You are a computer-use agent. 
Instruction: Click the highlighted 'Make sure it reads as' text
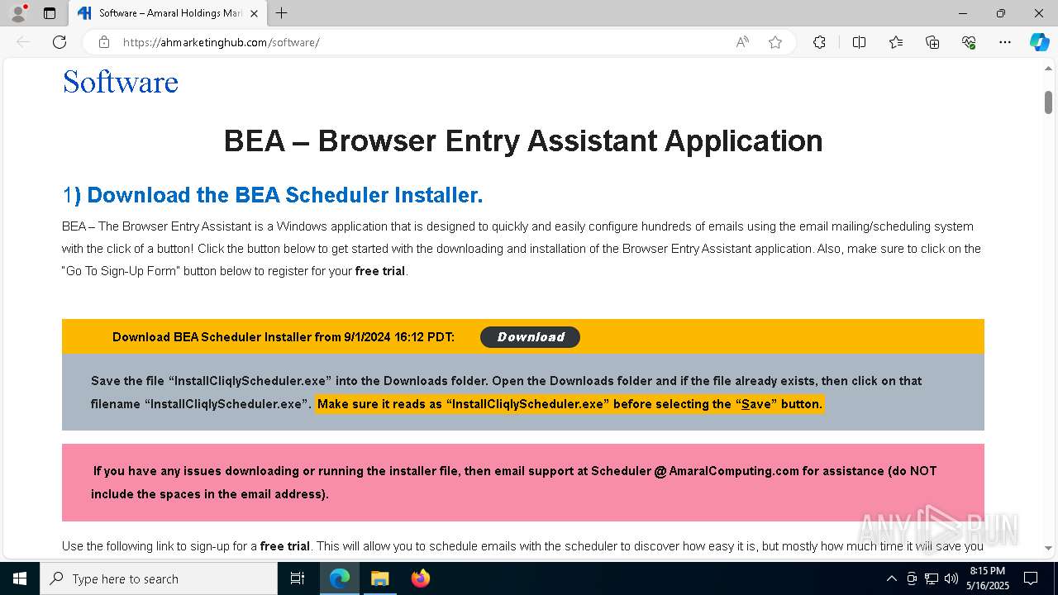(x=570, y=404)
